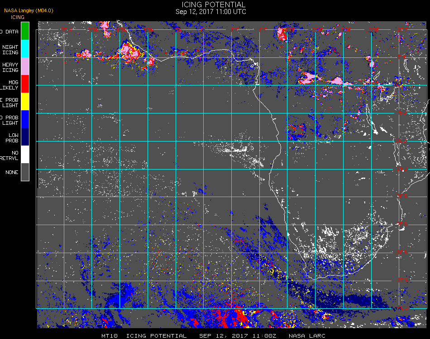The image size is (430, 339).
Task: Click the pink Heavy Icing legend swatch
Action: pos(25,66)
